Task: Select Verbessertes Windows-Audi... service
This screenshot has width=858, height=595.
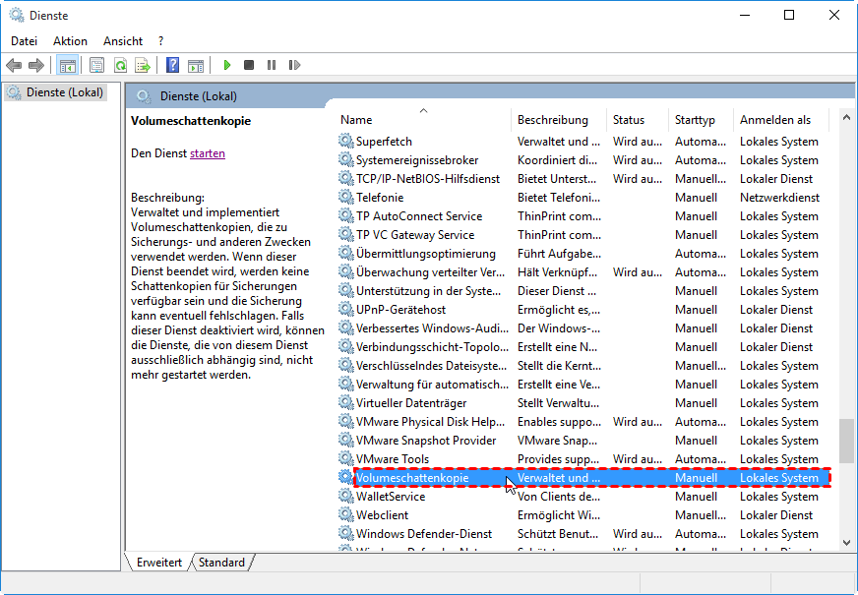Action: (x=583, y=327)
